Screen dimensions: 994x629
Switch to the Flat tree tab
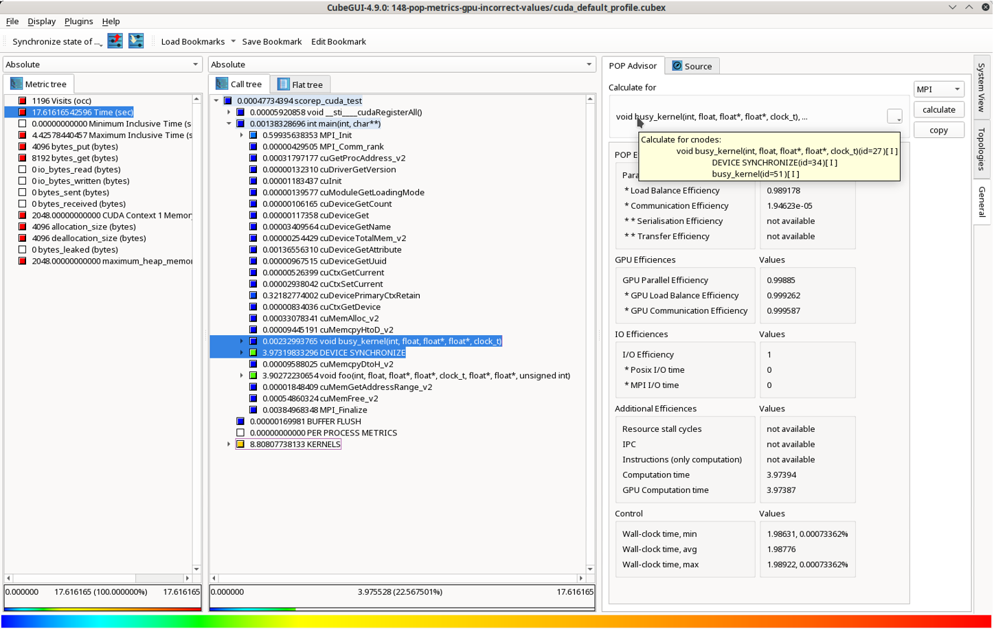[300, 84]
